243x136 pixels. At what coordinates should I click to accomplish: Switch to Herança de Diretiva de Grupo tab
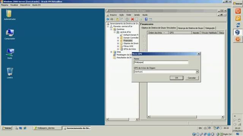(190, 28)
